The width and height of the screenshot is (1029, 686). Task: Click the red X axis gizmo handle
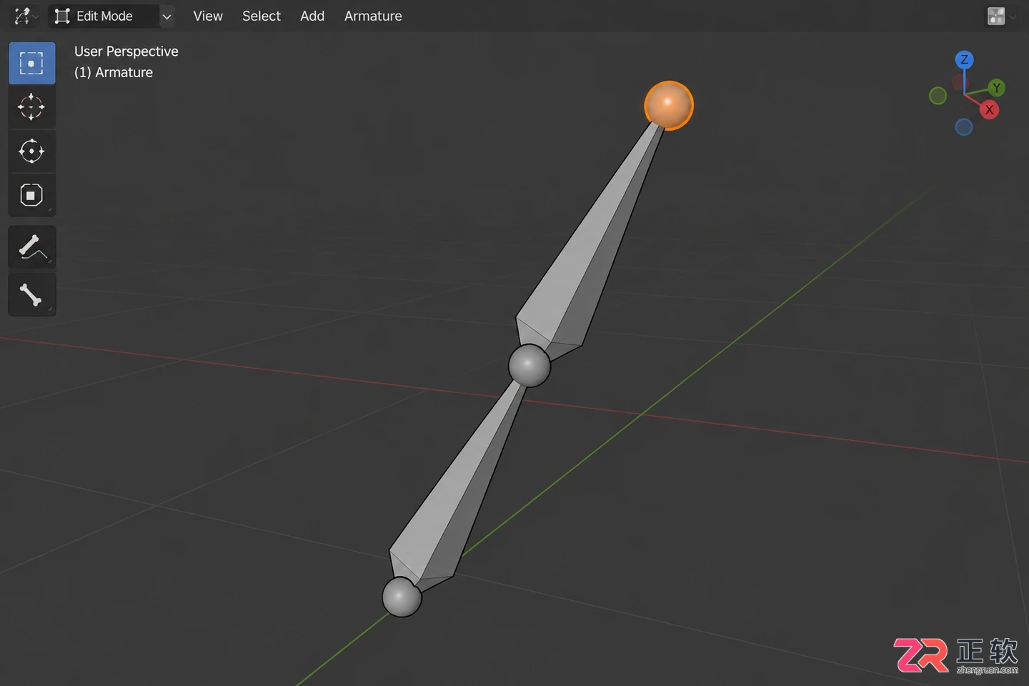coord(989,110)
